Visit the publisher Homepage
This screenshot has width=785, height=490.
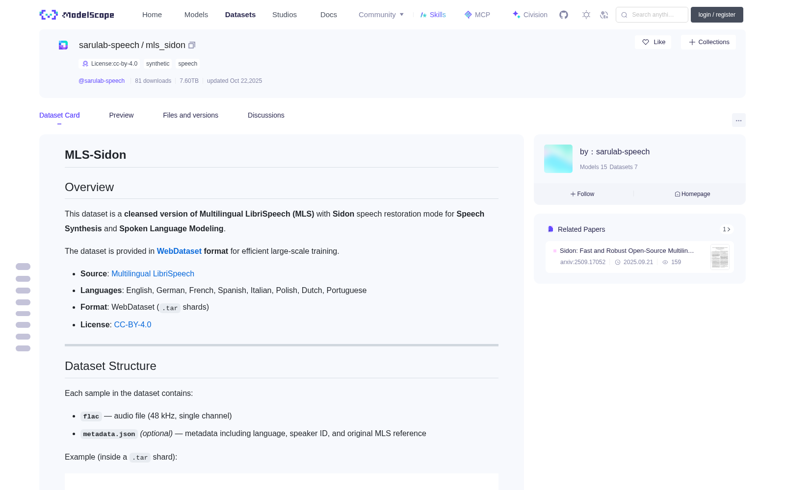[x=692, y=194]
